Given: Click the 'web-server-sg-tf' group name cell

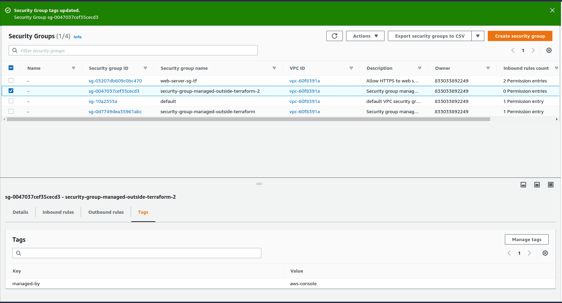Looking at the screenshot, I should pyautogui.click(x=179, y=81).
